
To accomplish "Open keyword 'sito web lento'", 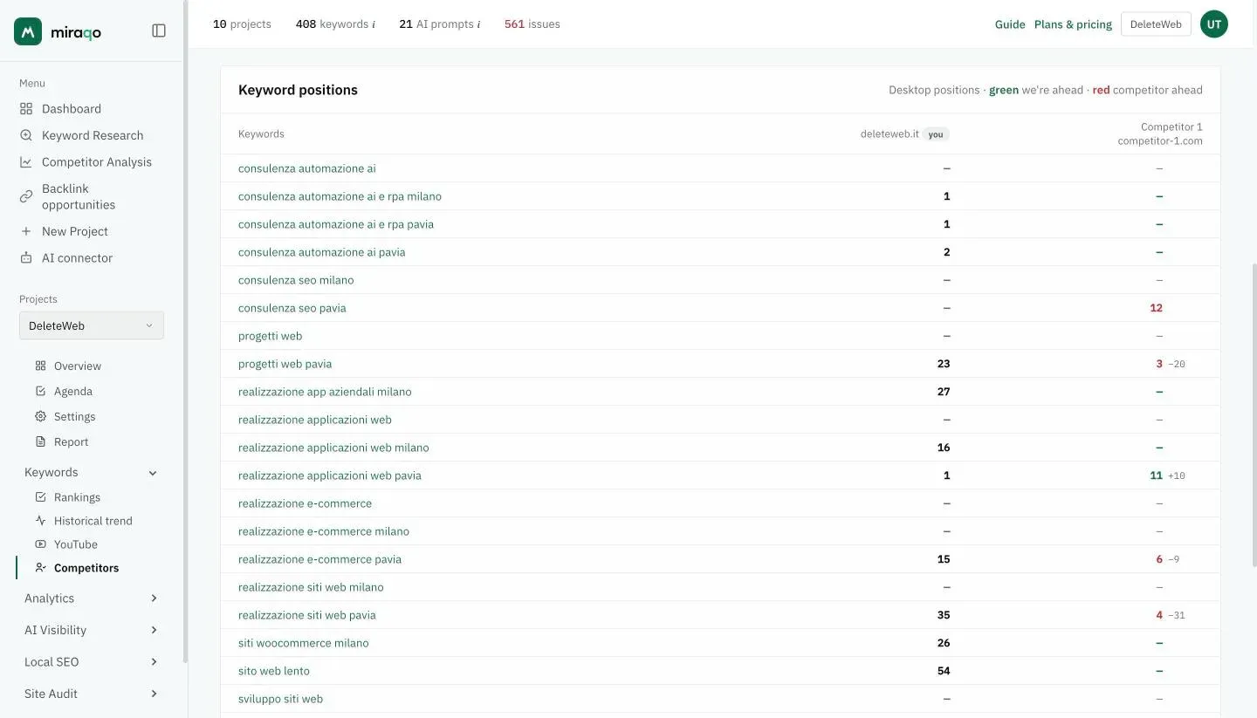I will [274, 671].
